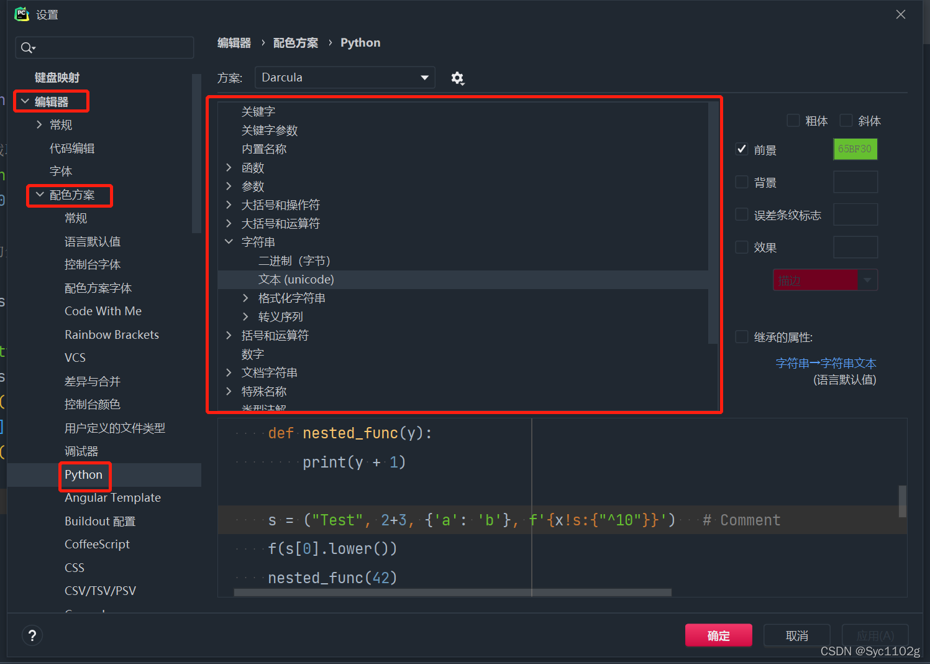Click the 配色方案 breadcrumb
930x664 pixels.
[296, 43]
